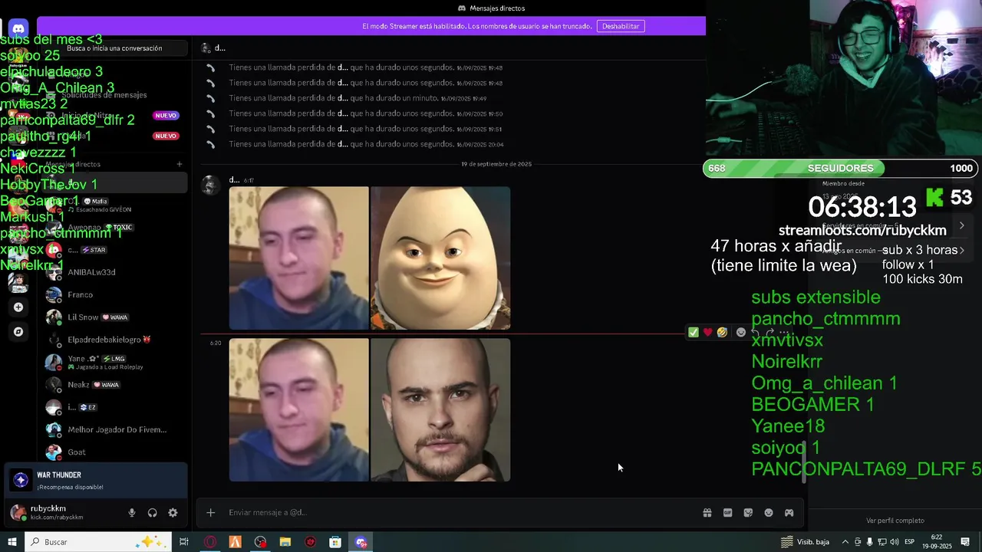Screen dimensions: 982x552
Task: Open Opera browser from taskbar
Action: [x=210, y=542]
